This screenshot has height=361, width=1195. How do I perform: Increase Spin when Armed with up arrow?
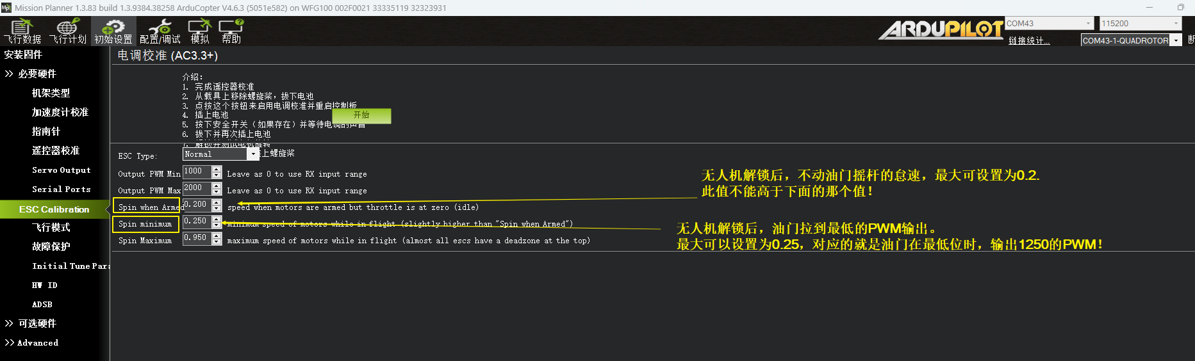click(217, 203)
